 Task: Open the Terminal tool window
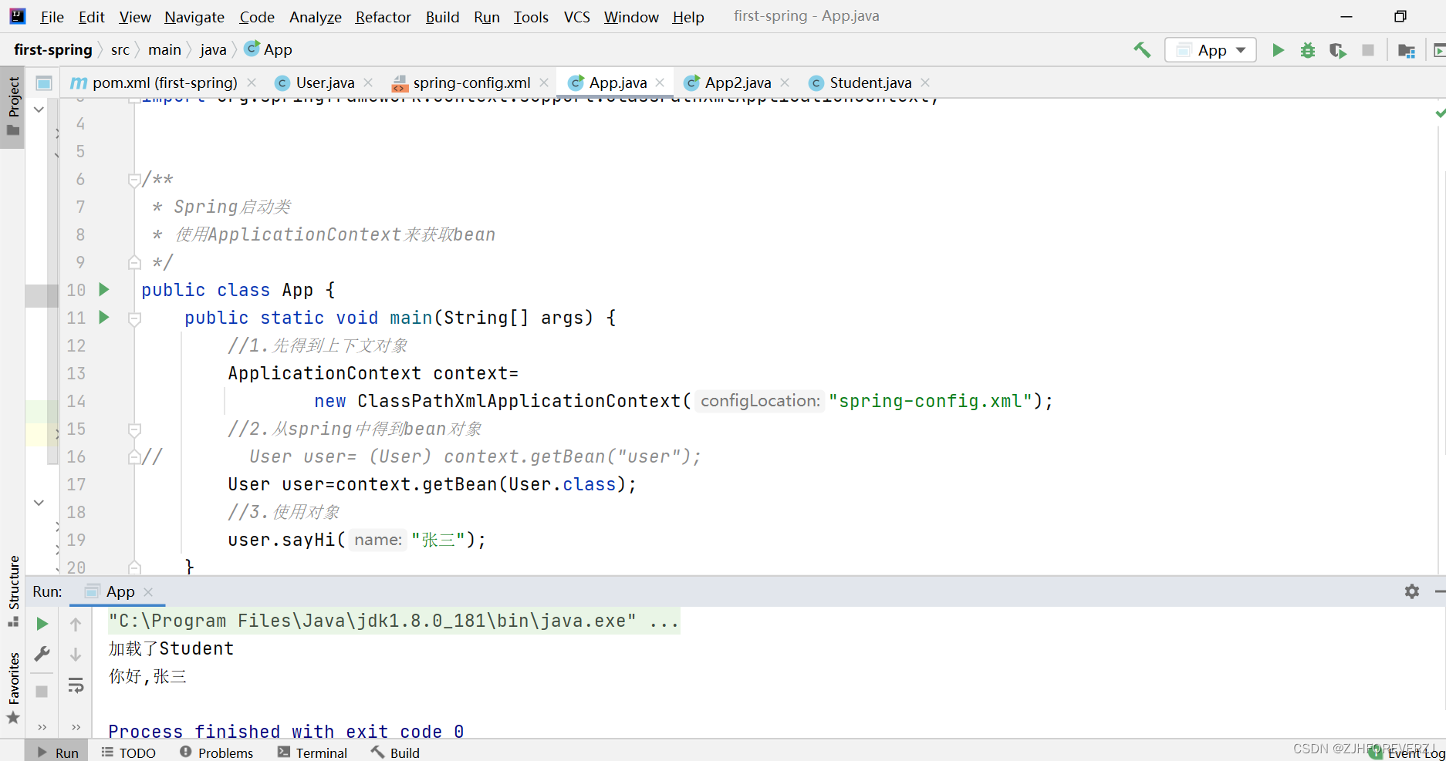[x=313, y=753]
